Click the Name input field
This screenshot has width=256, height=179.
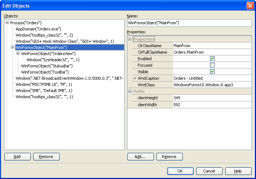point(189,23)
